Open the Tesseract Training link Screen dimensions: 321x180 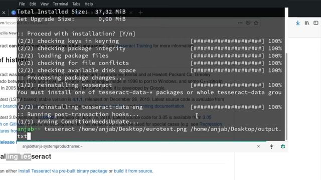coord(134,45)
